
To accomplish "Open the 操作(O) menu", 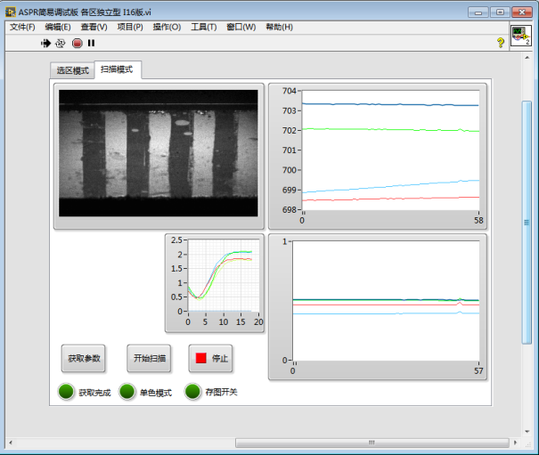I will (167, 27).
